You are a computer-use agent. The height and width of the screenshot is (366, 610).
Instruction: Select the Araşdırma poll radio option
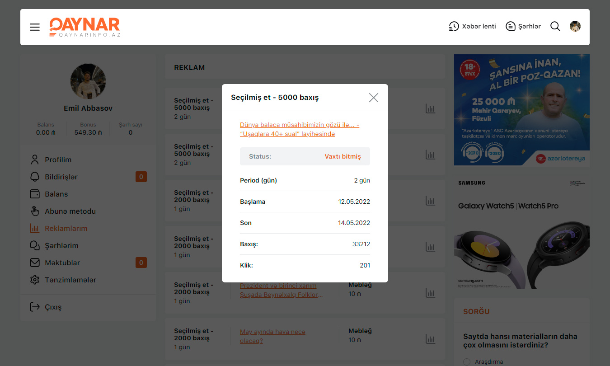[467, 361]
